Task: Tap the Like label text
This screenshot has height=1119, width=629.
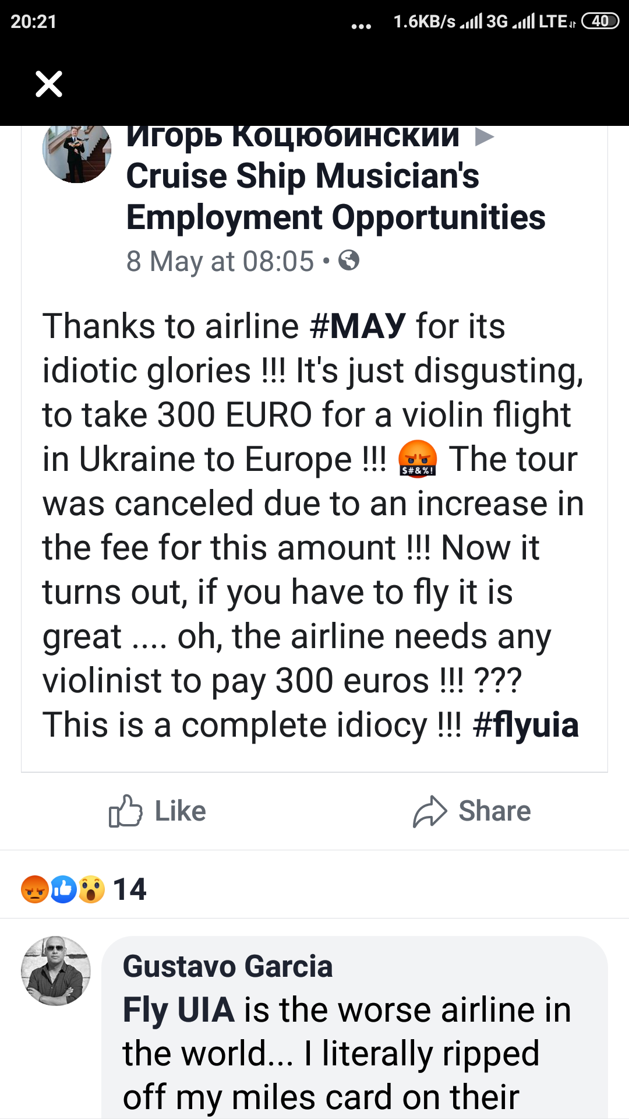Action: 180,811
